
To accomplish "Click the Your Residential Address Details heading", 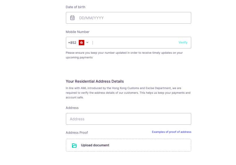I will tap(95, 81).
